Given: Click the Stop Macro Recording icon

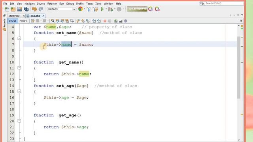Looking at the screenshot, I should 110,21.
